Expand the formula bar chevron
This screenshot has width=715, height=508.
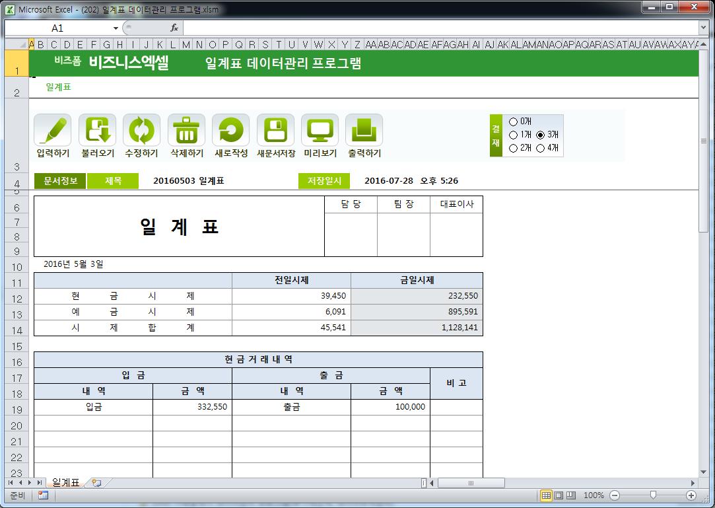point(703,28)
